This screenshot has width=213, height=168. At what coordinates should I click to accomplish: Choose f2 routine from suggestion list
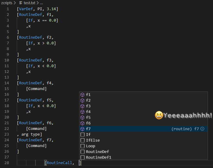(88, 100)
